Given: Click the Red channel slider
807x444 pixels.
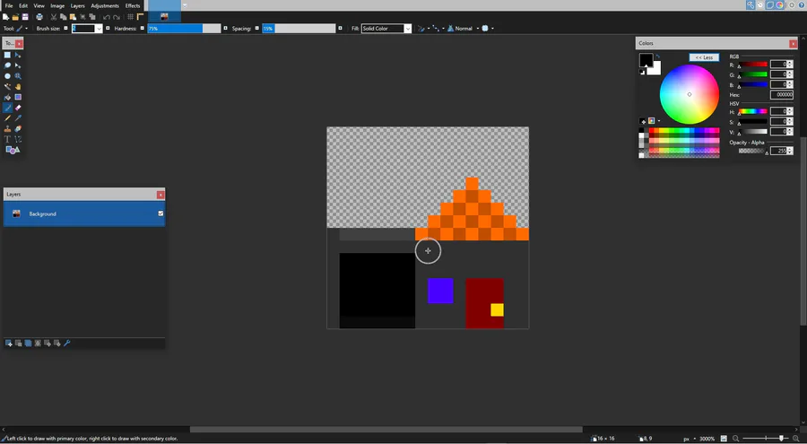Looking at the screenshot, I should coord(753,65).
